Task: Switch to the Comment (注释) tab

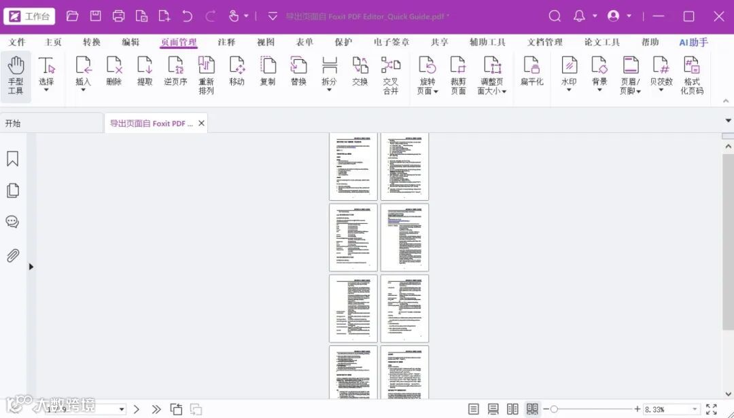Action: pos(226,42)
